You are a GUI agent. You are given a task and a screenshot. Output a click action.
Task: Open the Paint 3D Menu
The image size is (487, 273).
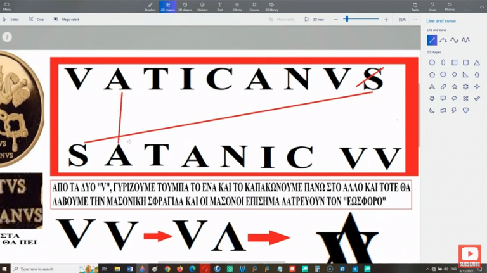click(x=7, y=6)
